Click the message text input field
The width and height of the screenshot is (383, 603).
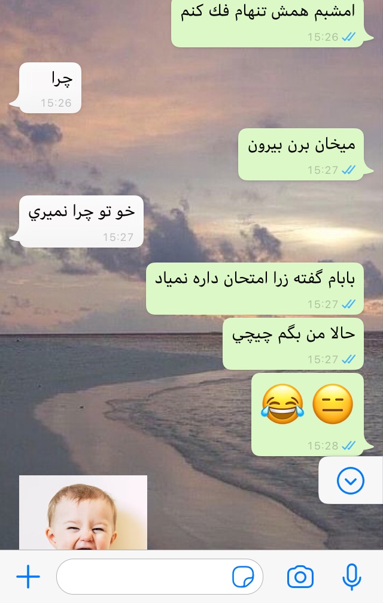[160, 577]
